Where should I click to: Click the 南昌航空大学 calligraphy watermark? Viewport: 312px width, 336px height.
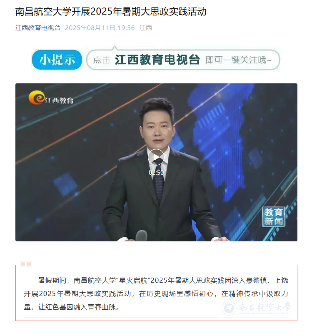pos(265,307)
